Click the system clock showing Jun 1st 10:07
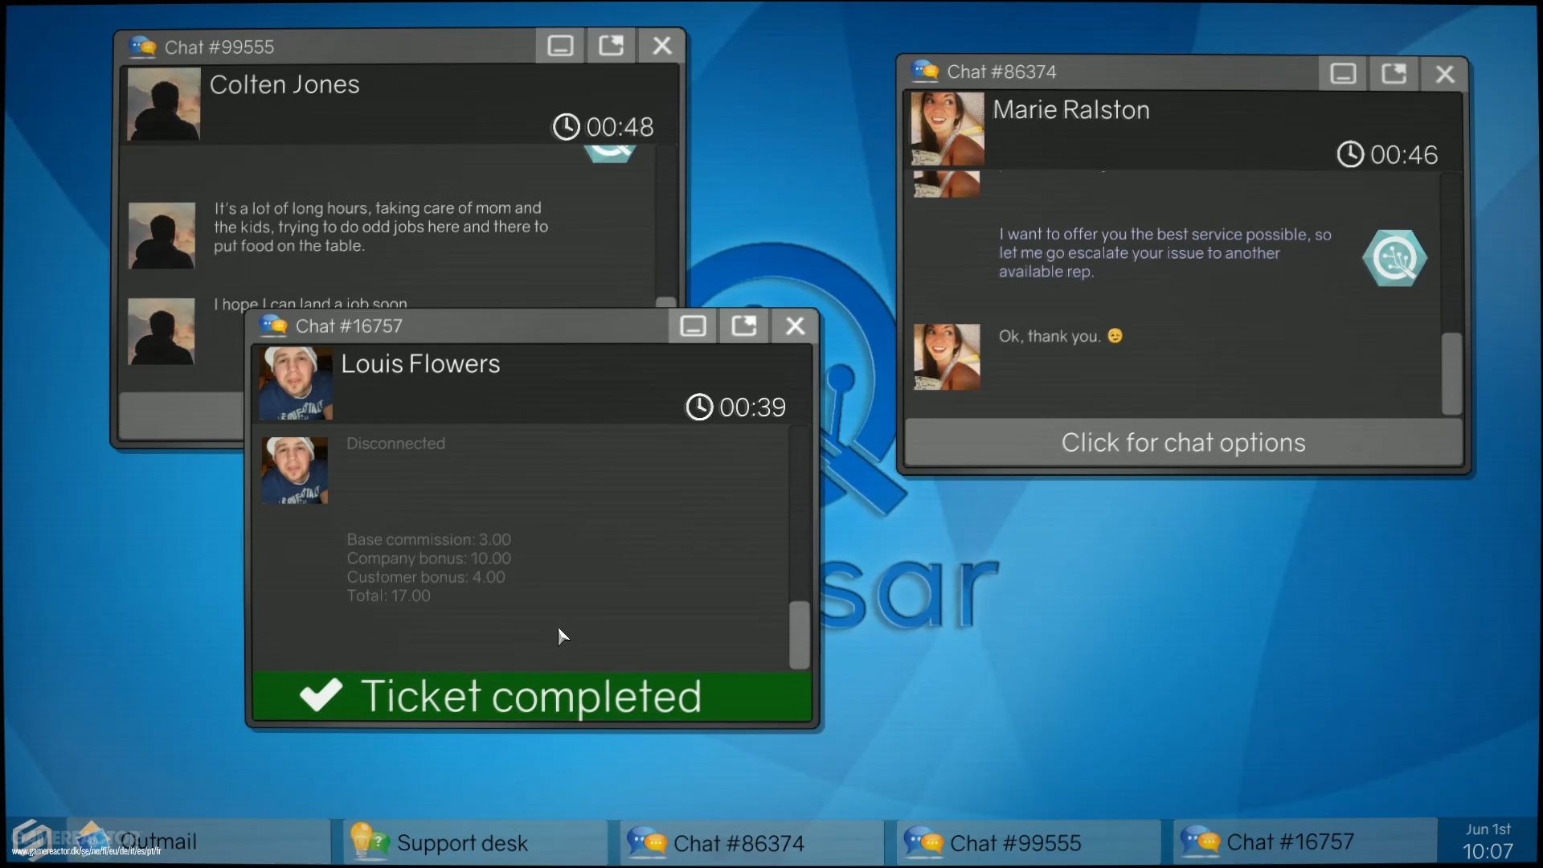The height and width of the screenshot is (868, 1543). 1487,840
